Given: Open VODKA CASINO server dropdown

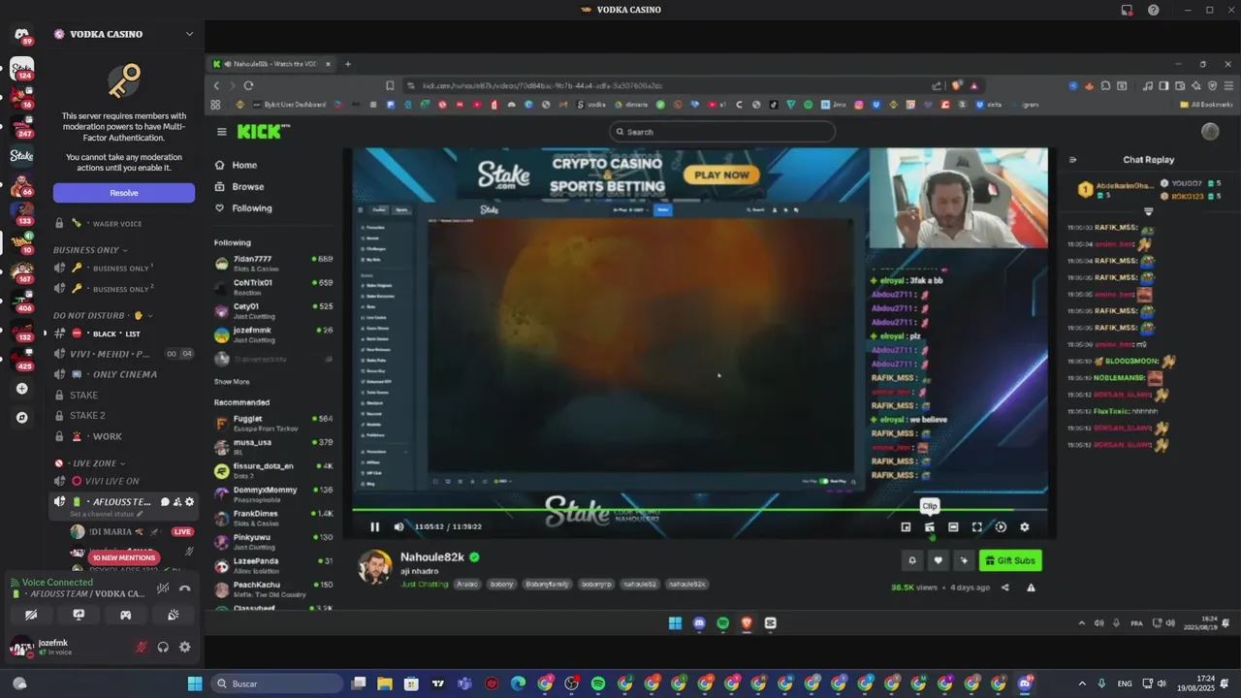Looking at the screenshot, I should [x=189, y=34].
